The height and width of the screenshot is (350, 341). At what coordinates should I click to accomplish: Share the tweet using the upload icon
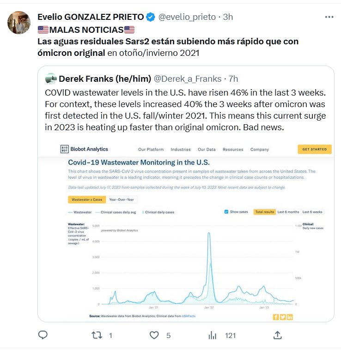[277, 335]
